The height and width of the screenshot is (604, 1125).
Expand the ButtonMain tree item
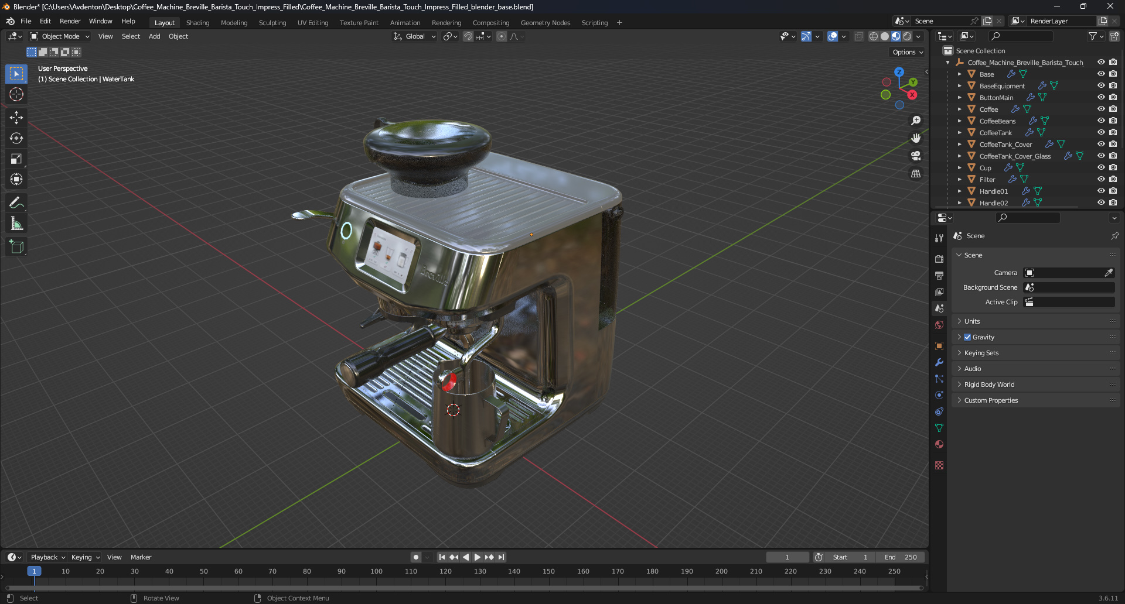click(x=959, y=97)
